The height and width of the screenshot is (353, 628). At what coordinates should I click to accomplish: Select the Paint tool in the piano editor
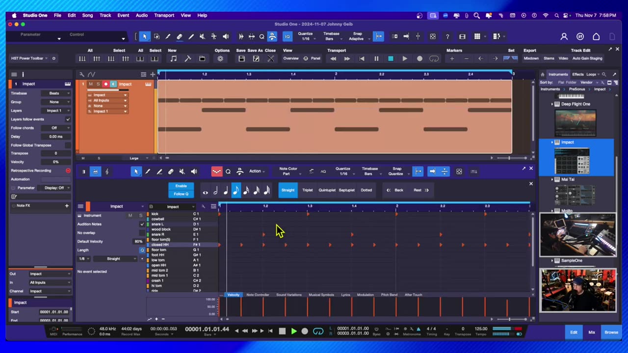pyautogui.click(x=159, y=172)
